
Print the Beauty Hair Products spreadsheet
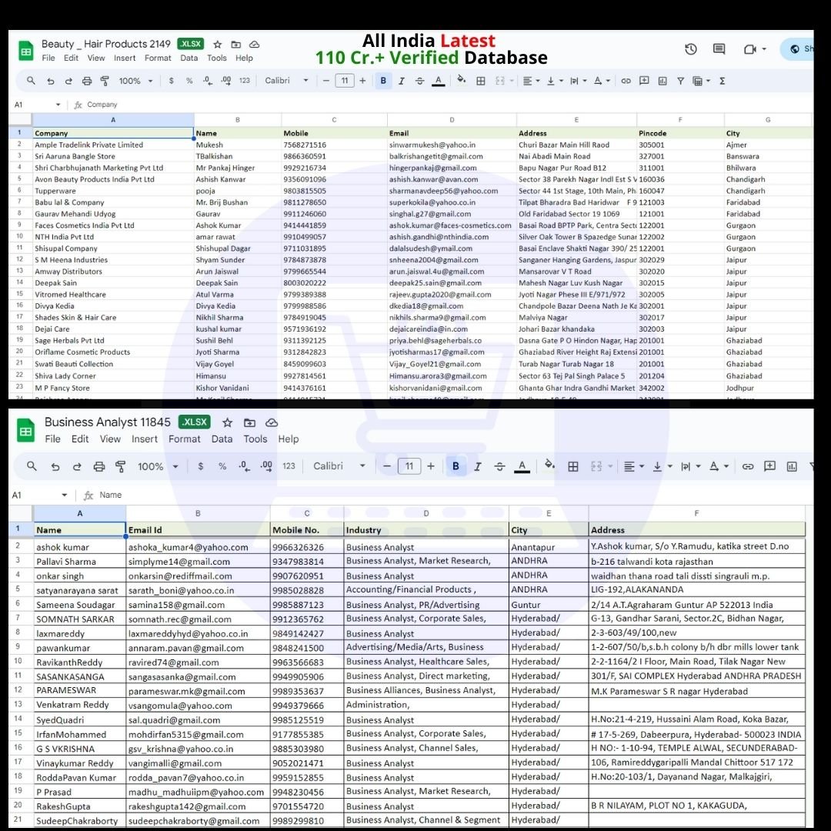tap(87, 81)
